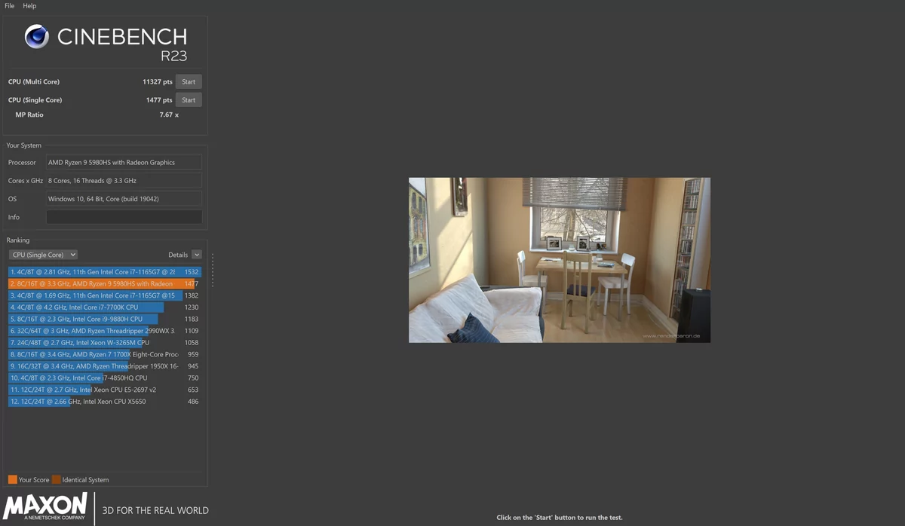
Task: Click the 11327 pts multi core score
Action: [158, 82]
